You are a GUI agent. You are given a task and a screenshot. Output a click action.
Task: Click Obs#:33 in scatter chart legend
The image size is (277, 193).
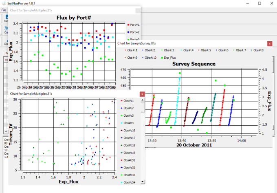pos(128,175)
